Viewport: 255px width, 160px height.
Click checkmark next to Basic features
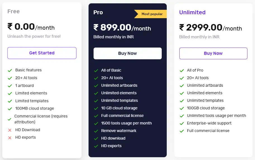click(x=10, y=70)
